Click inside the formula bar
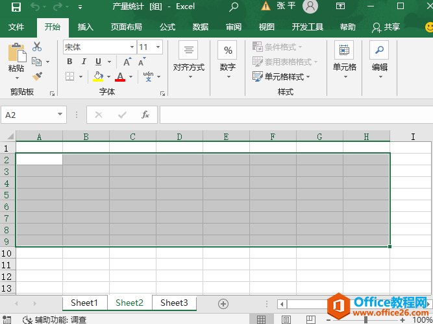The image size is (433, 324). pyautogui.click(x=296, y=115)
